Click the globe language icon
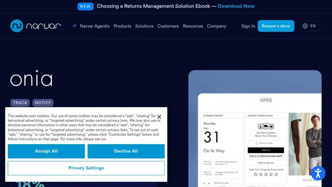332x187 pixels. click(x=305, y=26)
